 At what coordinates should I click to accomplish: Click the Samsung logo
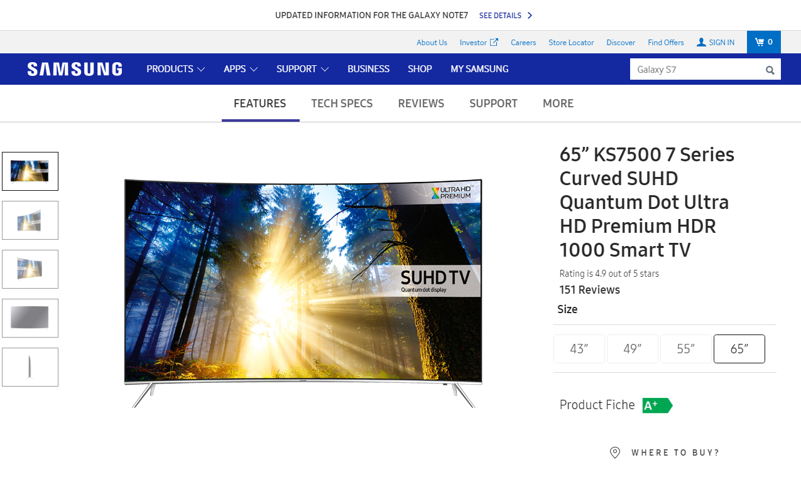coord(75,69)
